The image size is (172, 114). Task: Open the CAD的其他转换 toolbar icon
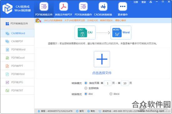[x=103, y=7]
